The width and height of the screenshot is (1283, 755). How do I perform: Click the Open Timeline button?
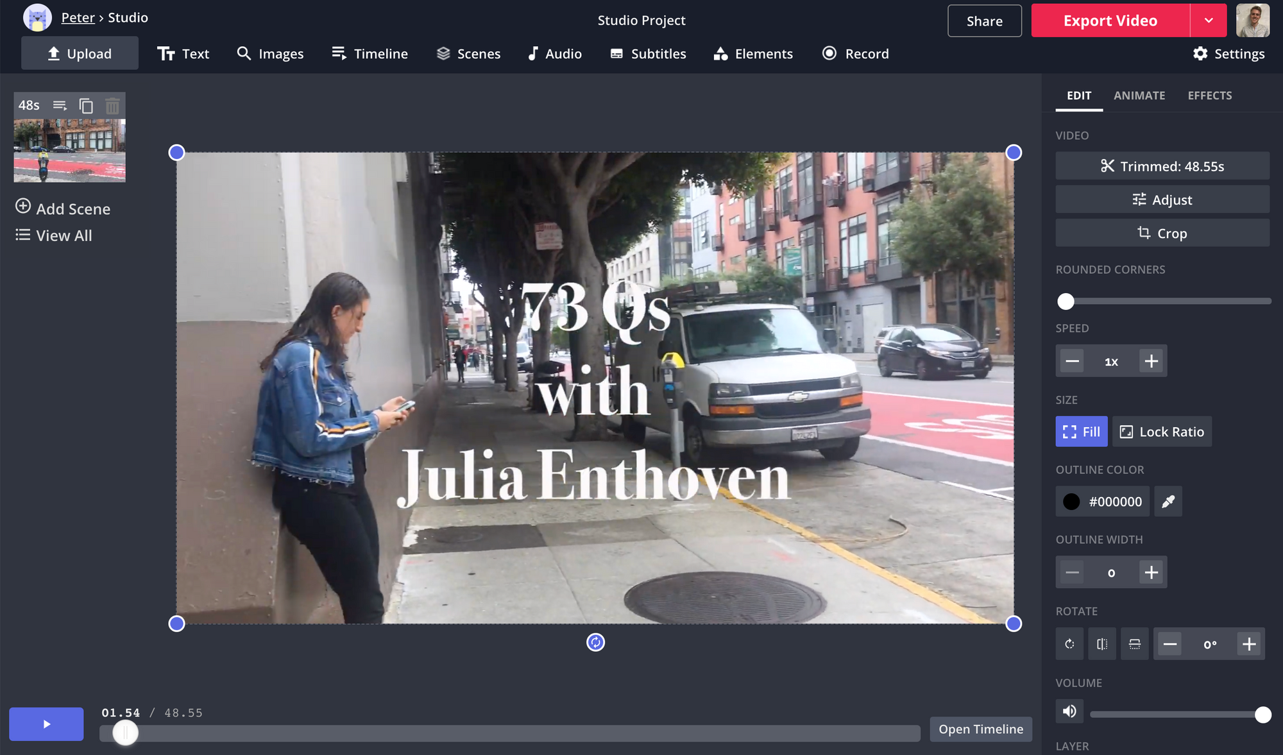coord(981,729)
